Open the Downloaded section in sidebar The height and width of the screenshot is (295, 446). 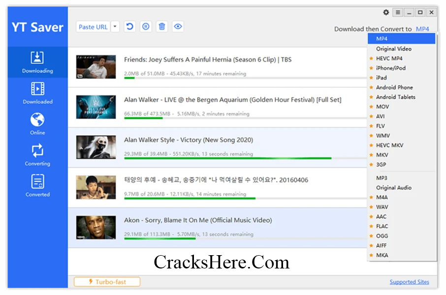(x=37, y=93)
